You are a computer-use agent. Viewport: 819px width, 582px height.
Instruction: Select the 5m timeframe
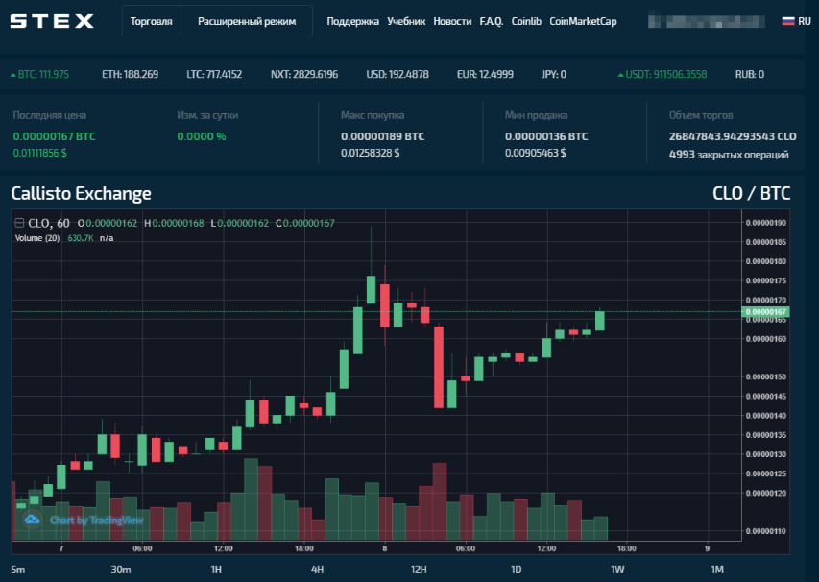pos(17,570)
